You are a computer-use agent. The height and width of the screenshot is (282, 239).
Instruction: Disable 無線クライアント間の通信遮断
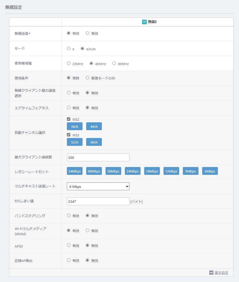[x=87, y=93]
